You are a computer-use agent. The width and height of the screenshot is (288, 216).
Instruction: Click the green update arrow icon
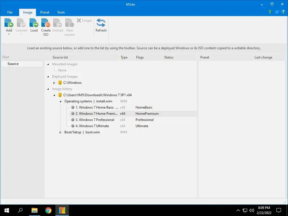tap(270, 12)
